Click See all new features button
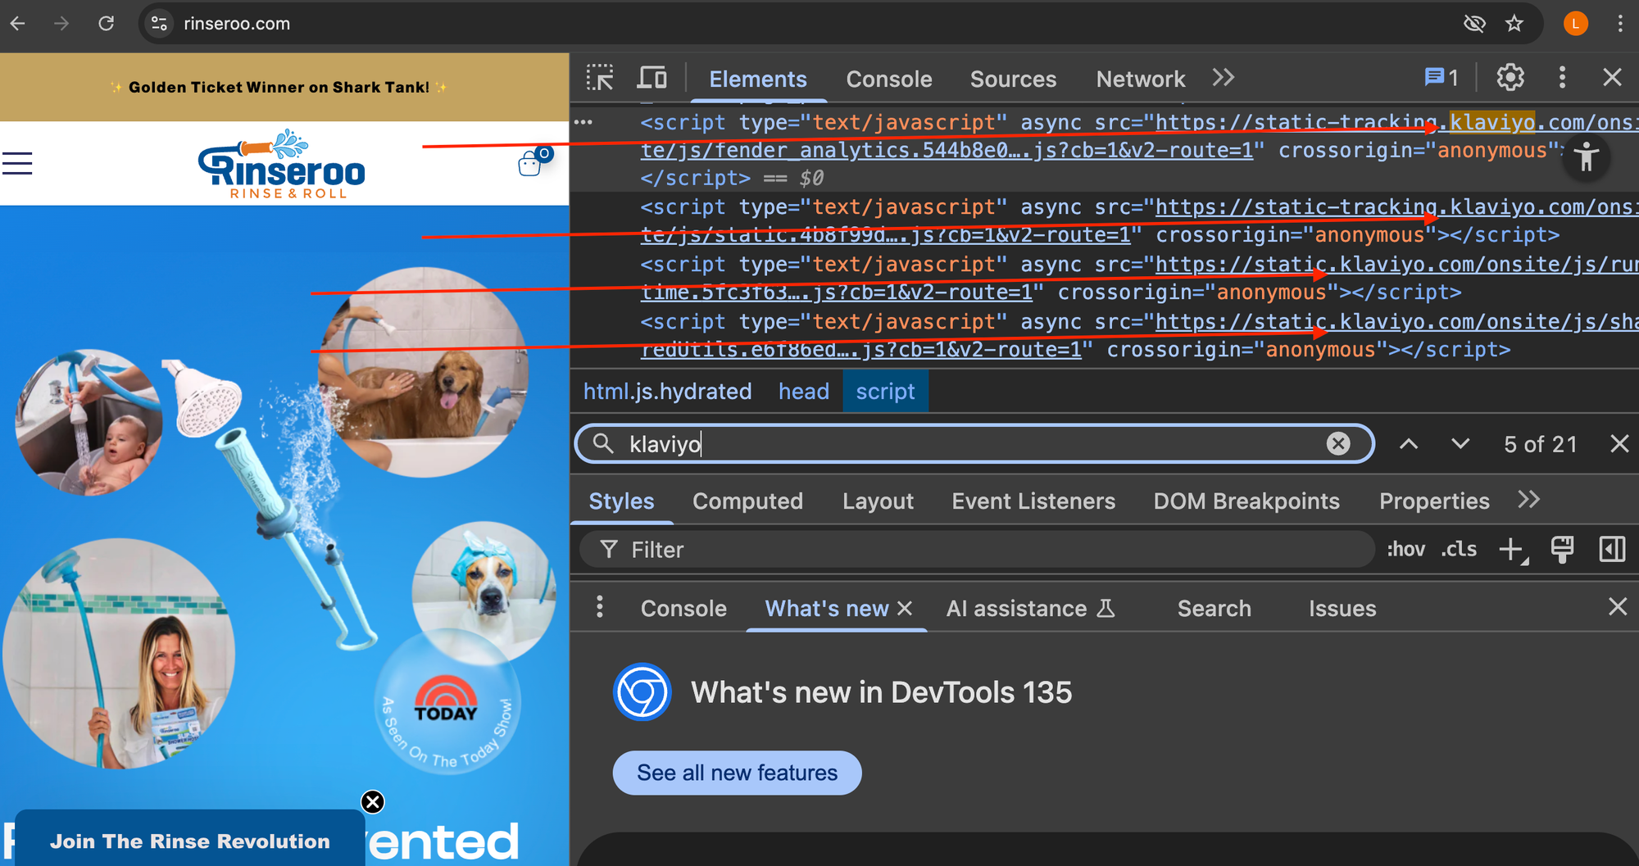 coord(737,773)
